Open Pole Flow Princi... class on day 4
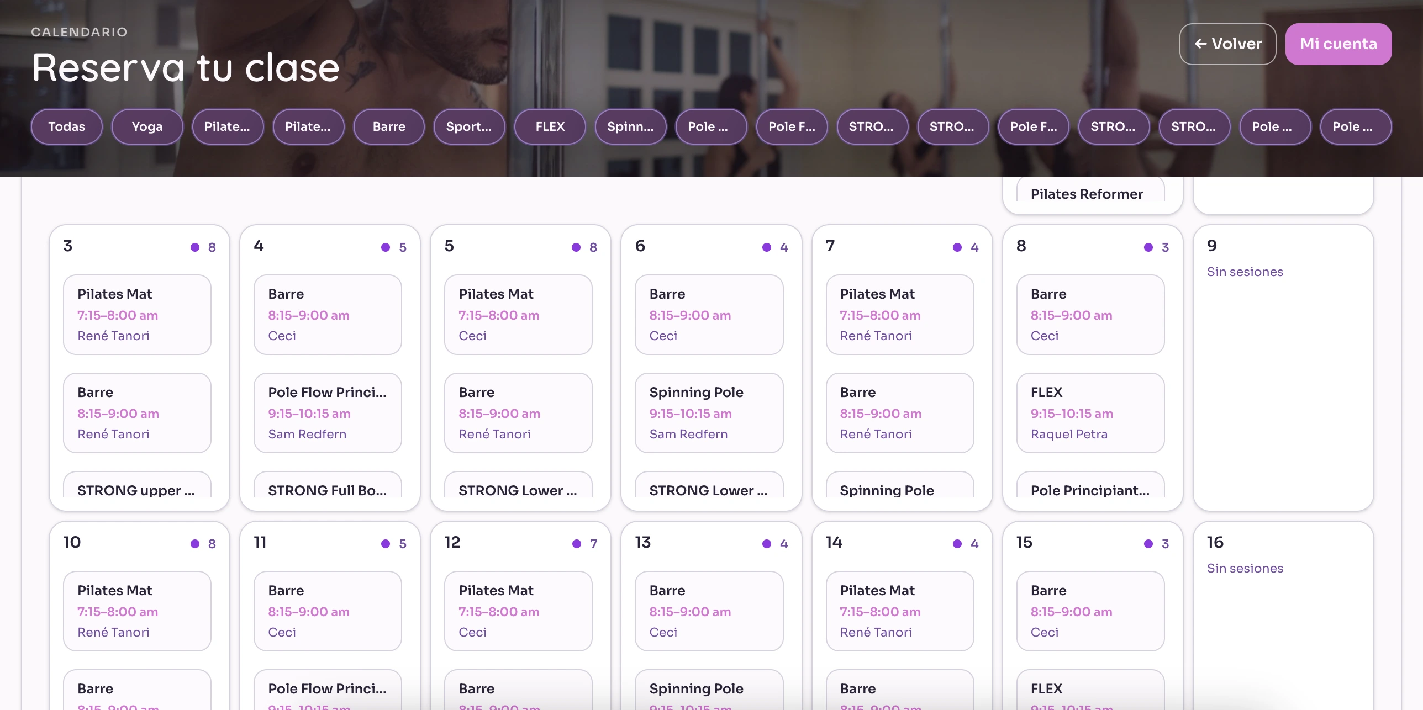 point(328,413)
